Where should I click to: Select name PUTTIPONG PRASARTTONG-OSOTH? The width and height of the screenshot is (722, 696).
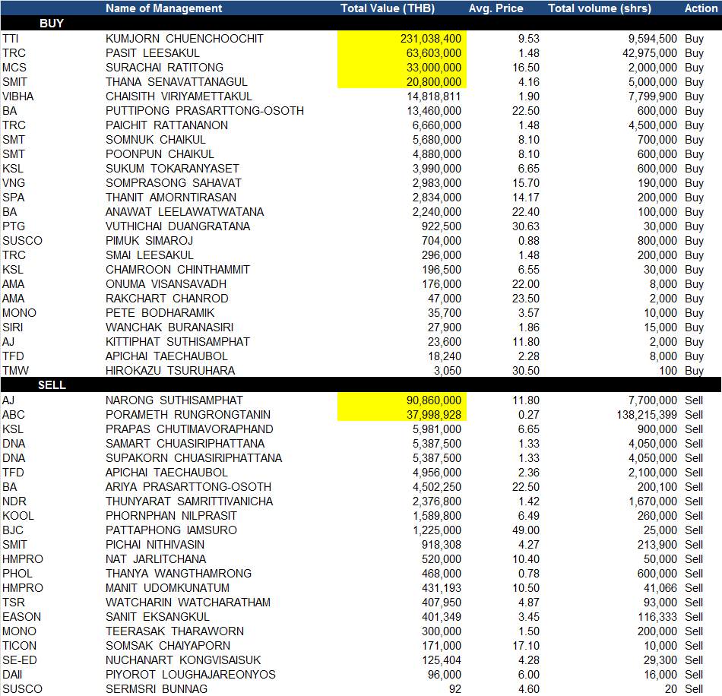point(204,111)
